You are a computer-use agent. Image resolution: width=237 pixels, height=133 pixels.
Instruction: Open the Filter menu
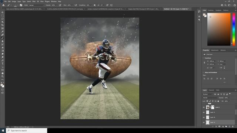click(x=34, y=1)
